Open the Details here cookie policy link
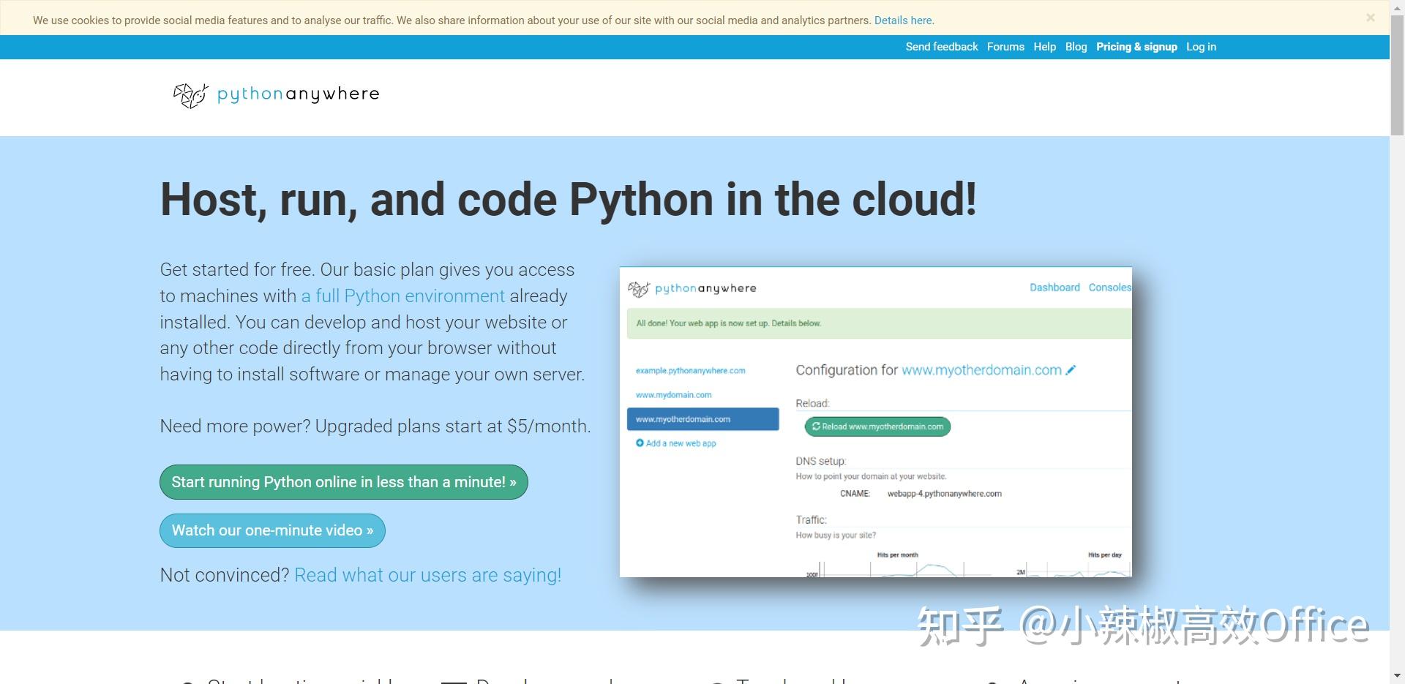Screen dimensions: 1405x684 click(902, 20)
